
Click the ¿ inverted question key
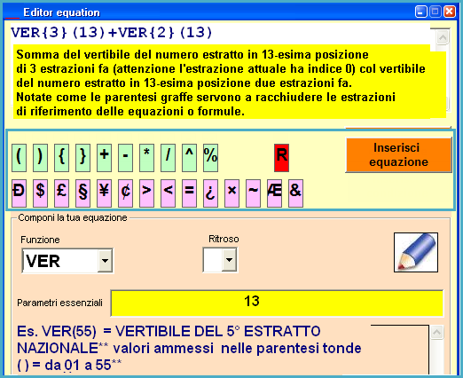coord(210,193)
